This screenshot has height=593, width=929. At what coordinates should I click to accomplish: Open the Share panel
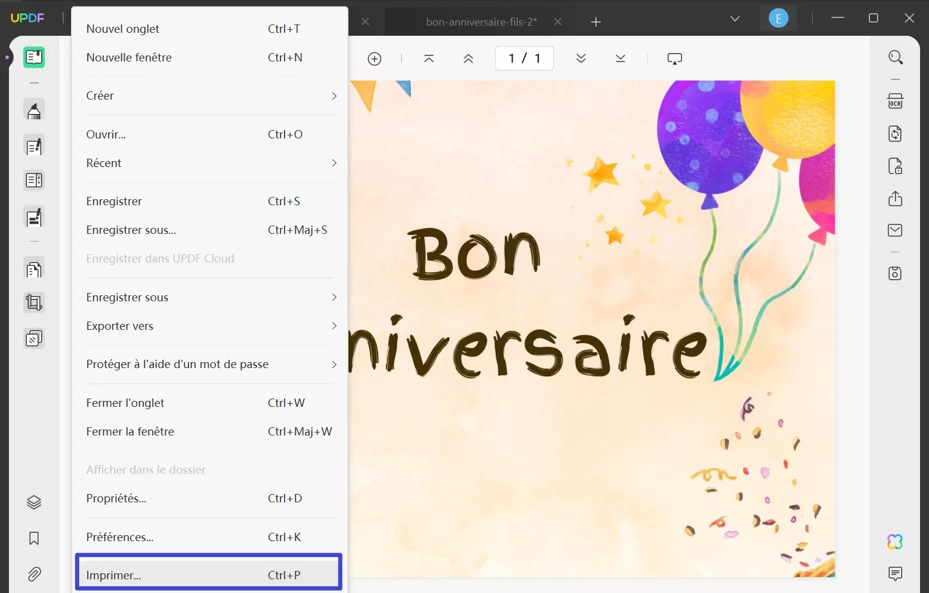click(x=896, y=199)
